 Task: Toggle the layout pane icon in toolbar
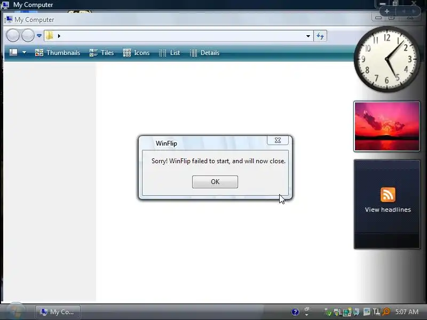[x=13, y=52]
